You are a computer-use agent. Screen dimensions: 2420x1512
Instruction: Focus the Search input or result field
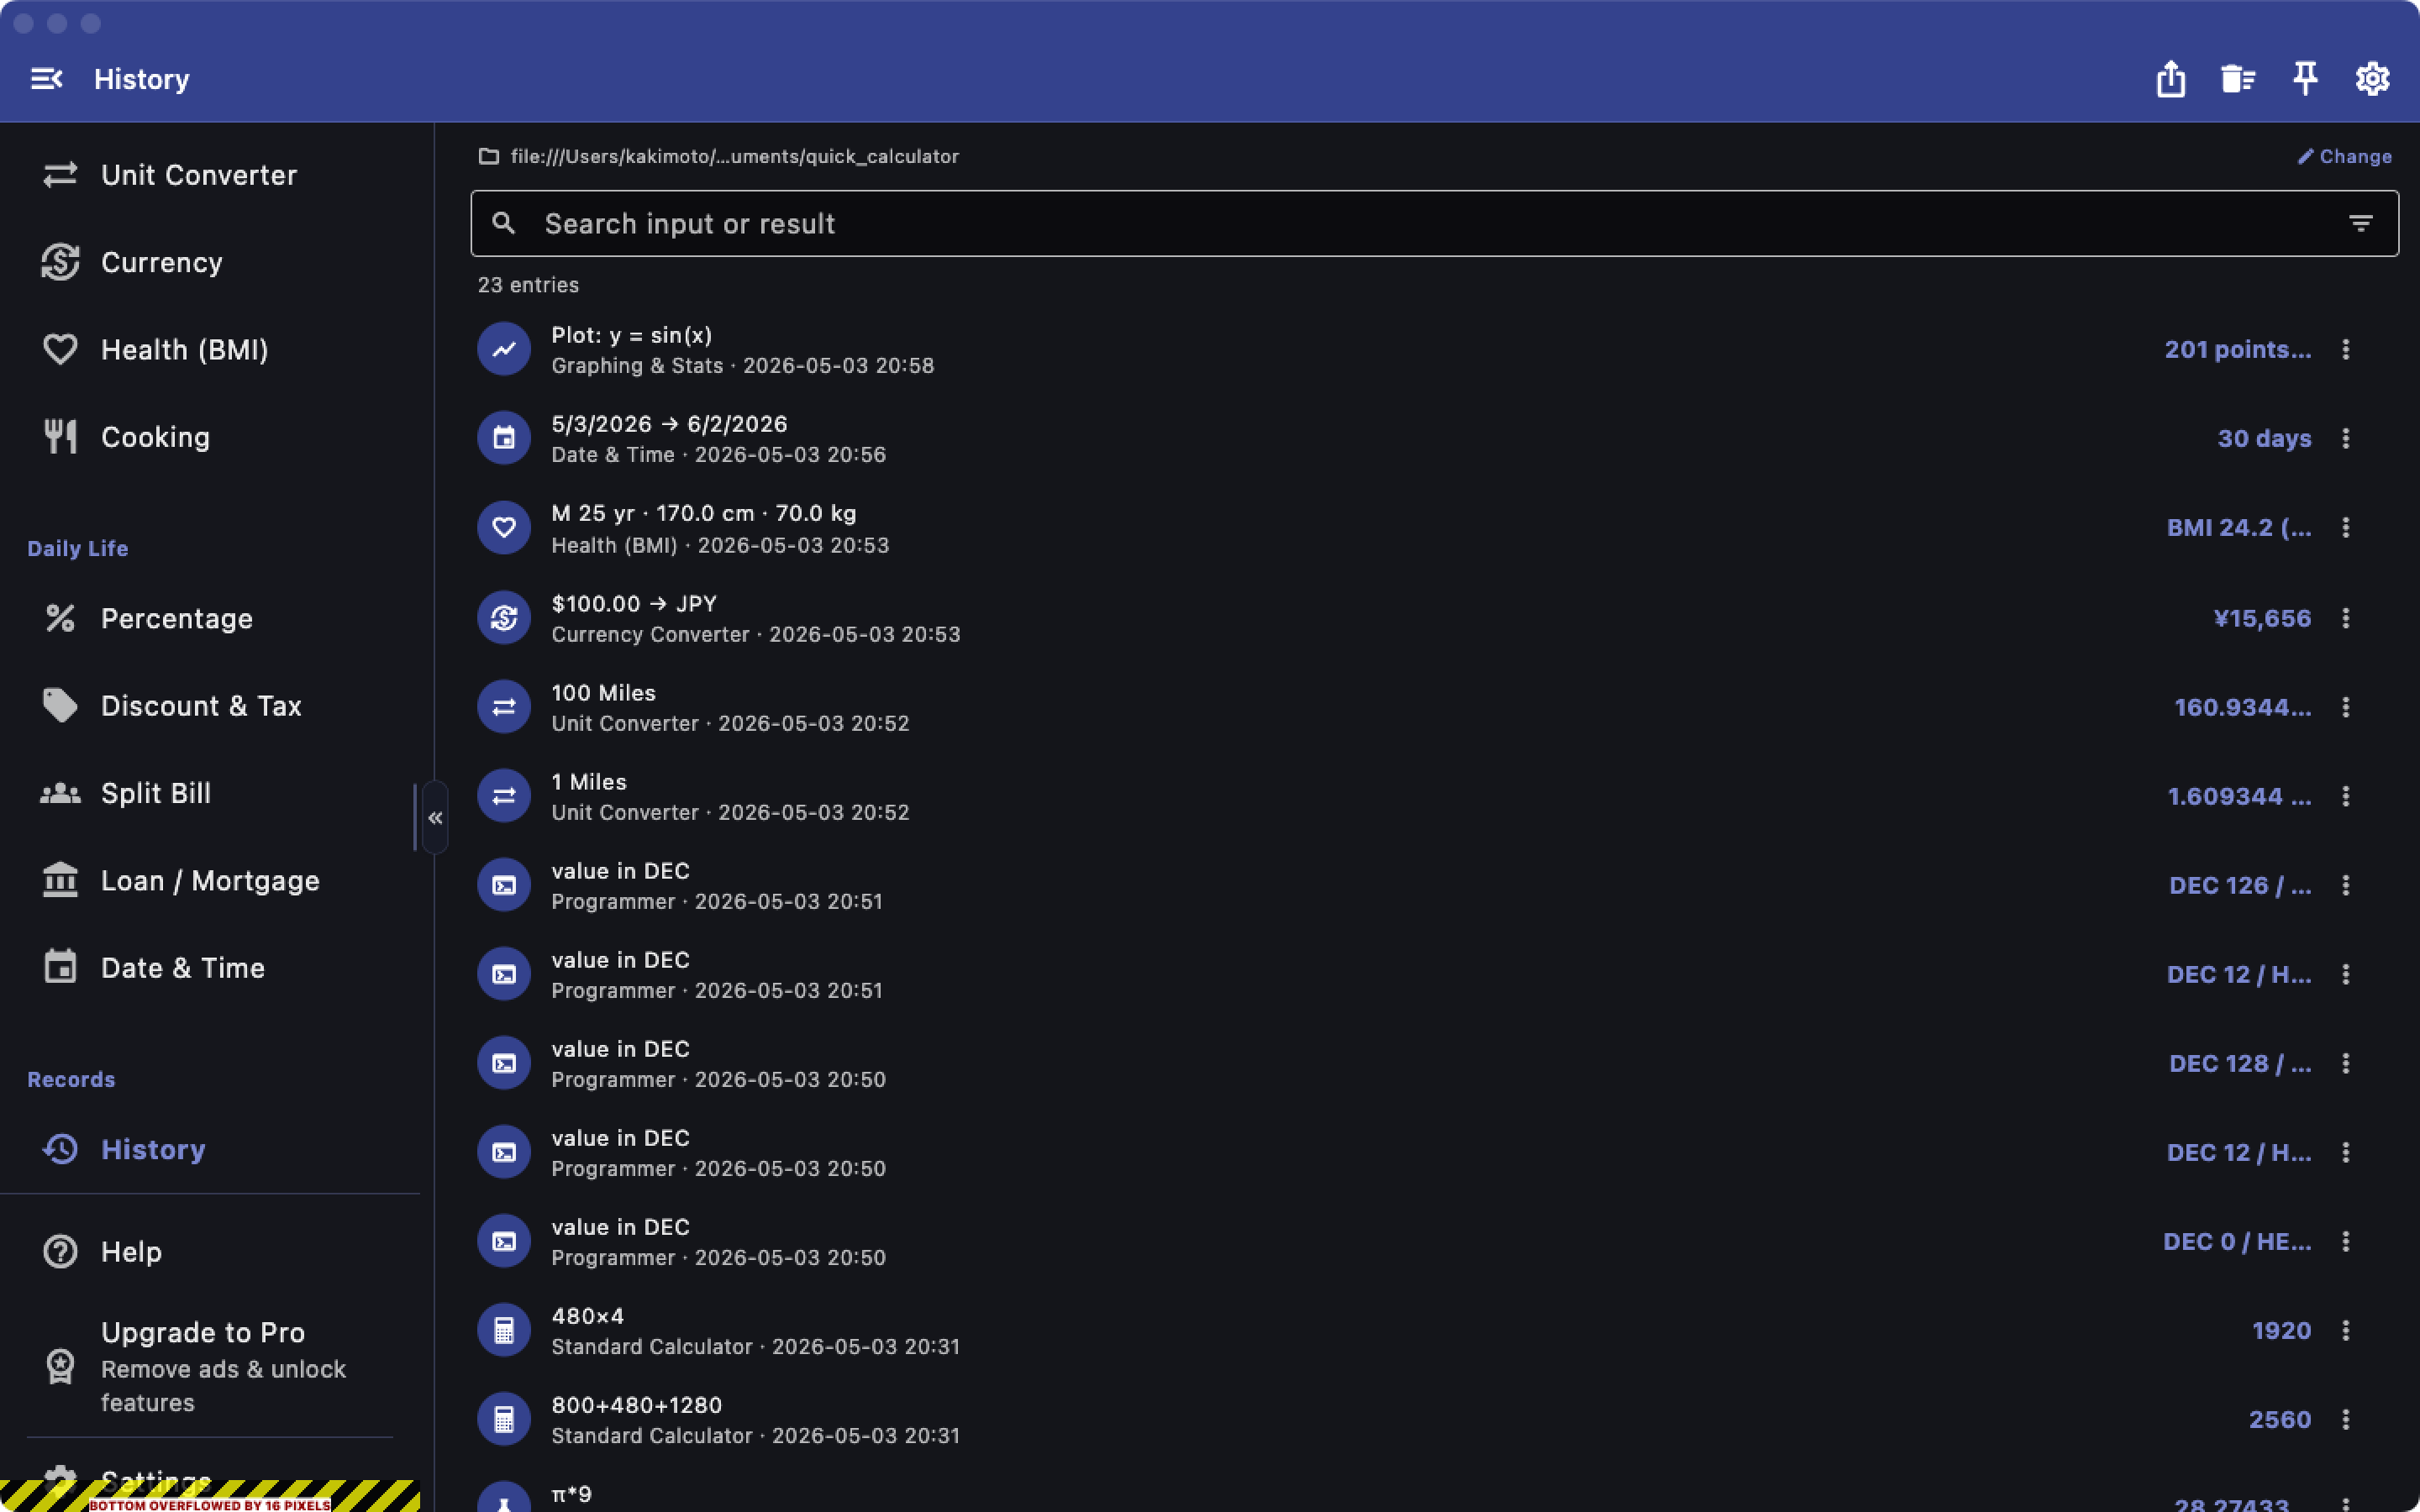[x=1434, y=223]
